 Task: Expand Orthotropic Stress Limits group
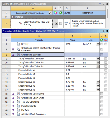tap(13, 94)
